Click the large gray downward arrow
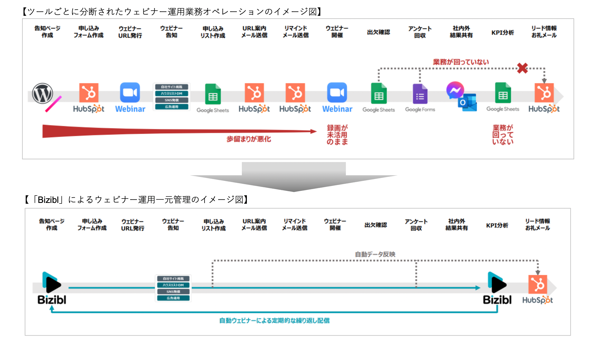The image size is (593, 337). 294,177
